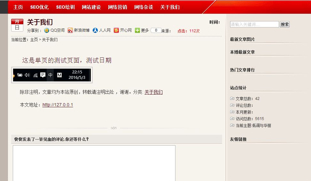Select 网站建设 in the top navigation
This screenshot has width=311, height=181.
tap(91, 7)
